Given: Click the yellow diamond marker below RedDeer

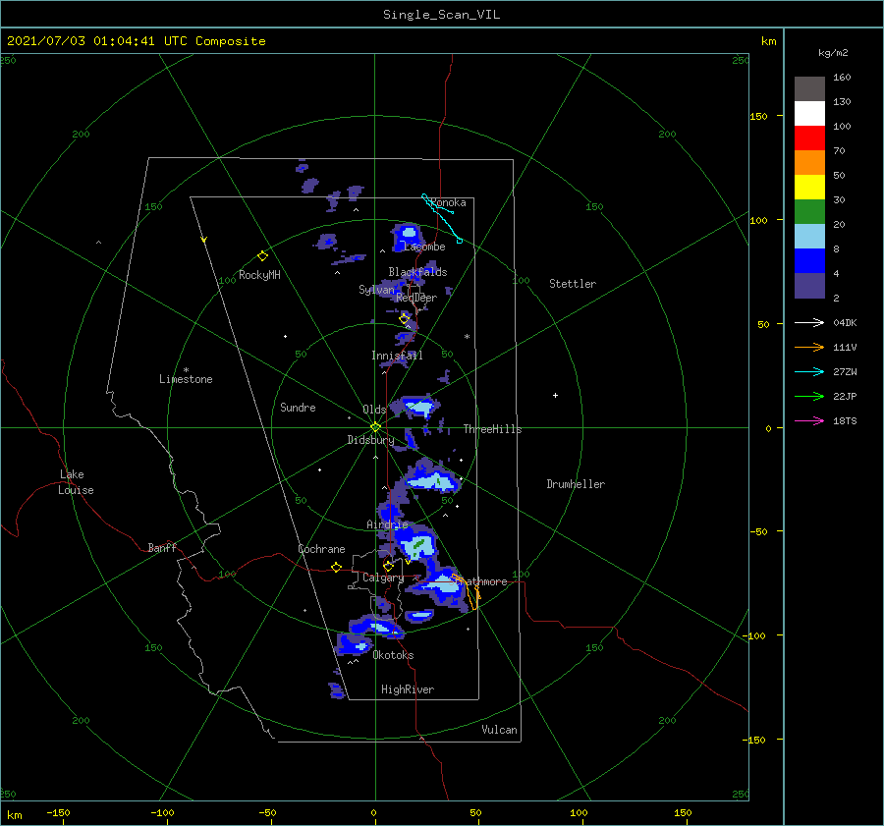Looking at the screenshot, I should coord(405,319).
